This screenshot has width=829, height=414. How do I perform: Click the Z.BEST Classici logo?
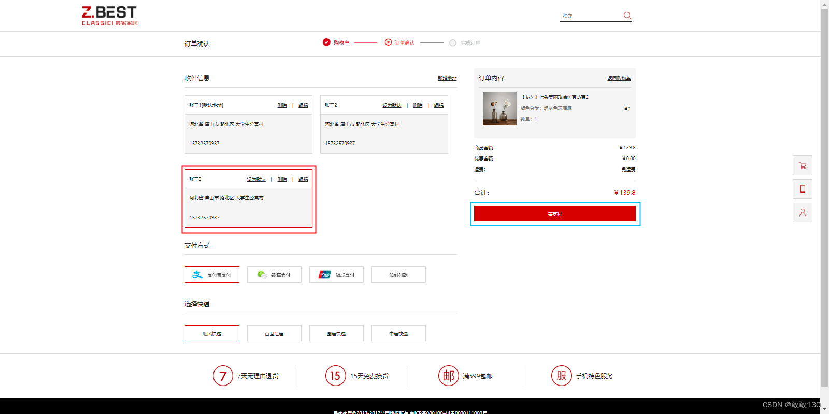[109, 16]
